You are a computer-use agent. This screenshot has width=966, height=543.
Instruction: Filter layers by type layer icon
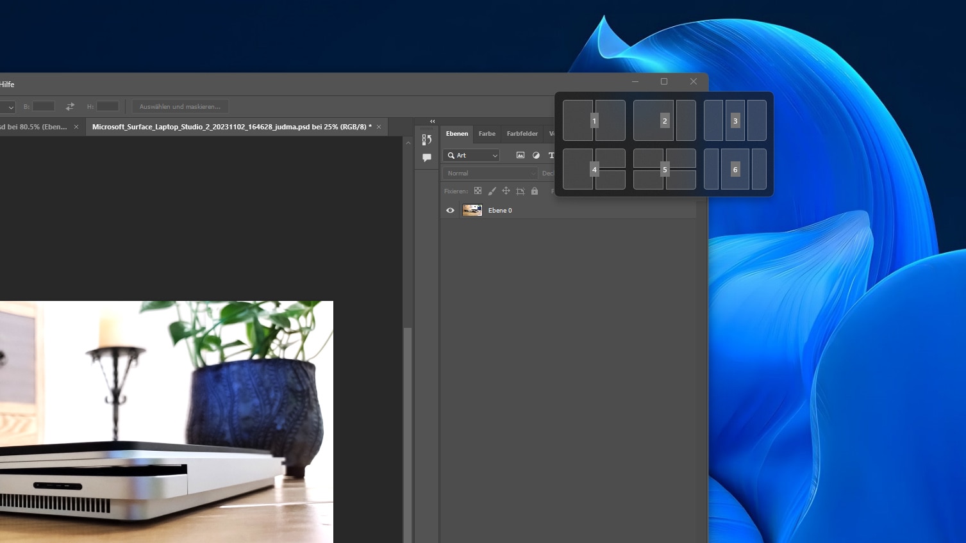pos(551,156)
